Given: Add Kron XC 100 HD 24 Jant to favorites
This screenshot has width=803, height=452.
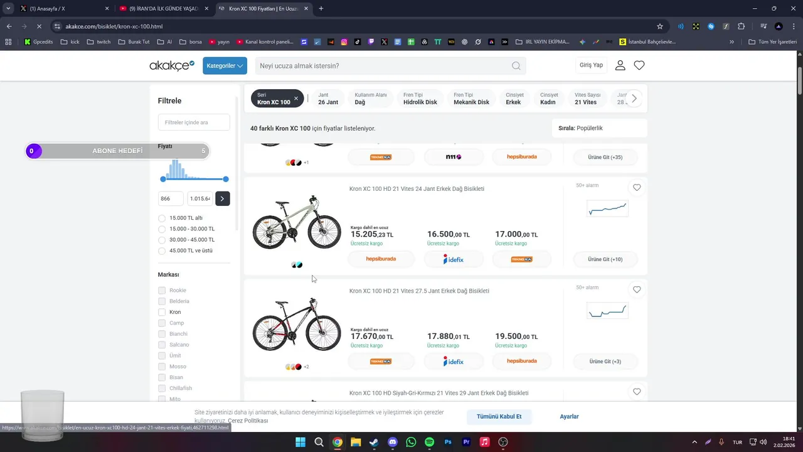Looking at the screenshot, I should point(637,187).
